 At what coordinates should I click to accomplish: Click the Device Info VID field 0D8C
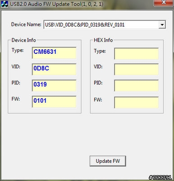click(54, 69)
